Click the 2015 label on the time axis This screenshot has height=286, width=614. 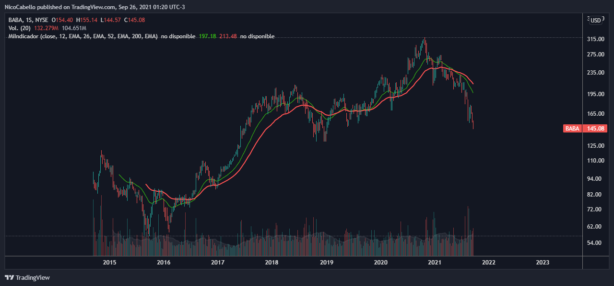(109, 263)
